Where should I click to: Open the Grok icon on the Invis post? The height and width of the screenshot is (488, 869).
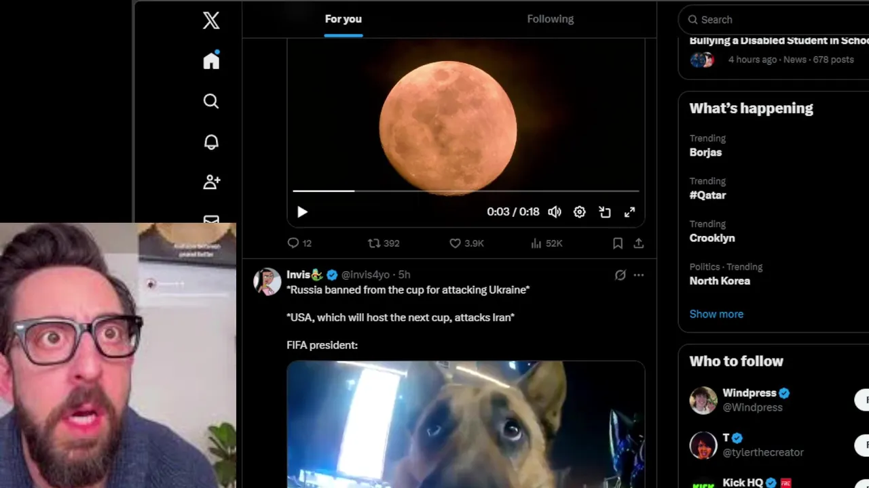point(620,275)
